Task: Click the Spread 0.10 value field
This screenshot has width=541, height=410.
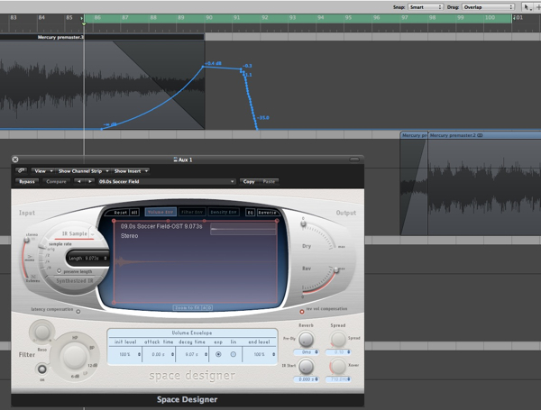Action: pyautogui.click(x=338, y=352)
